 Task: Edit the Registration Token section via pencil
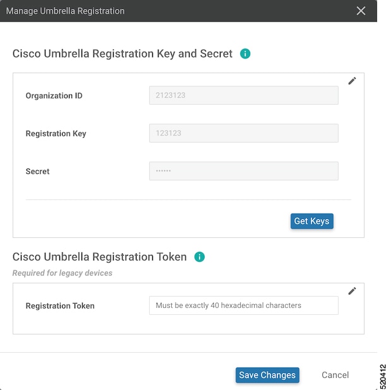click(352, 291)
